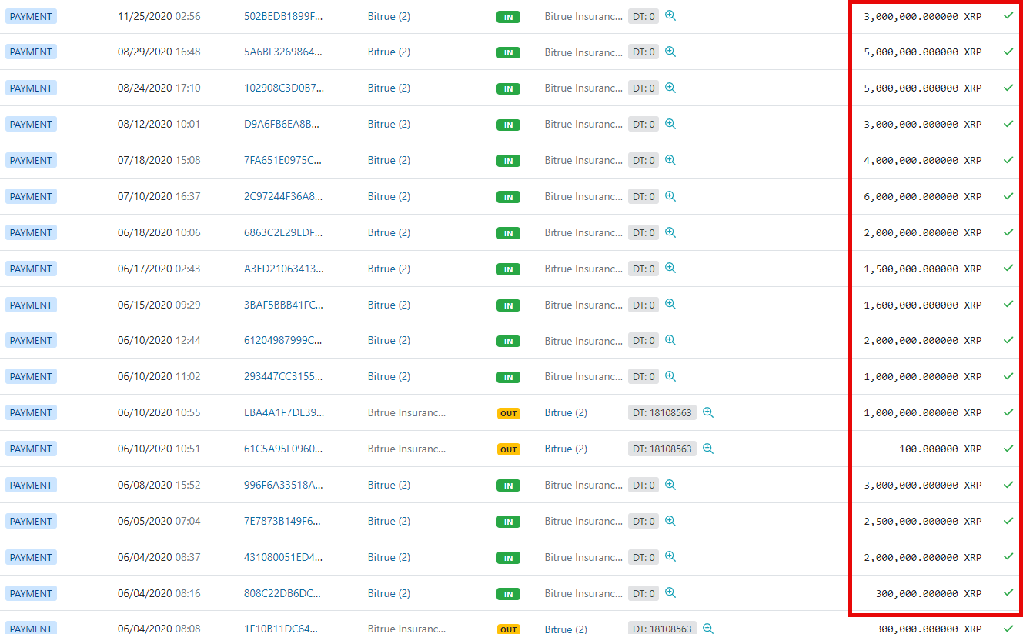Open Bitrue Insuranc... sender in 06/10/2020 10:51 row
Screen dimensions: 1023x634
coord(407,449)
